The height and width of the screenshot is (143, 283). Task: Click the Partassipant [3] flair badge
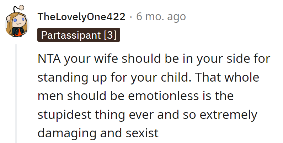point(79,35)
